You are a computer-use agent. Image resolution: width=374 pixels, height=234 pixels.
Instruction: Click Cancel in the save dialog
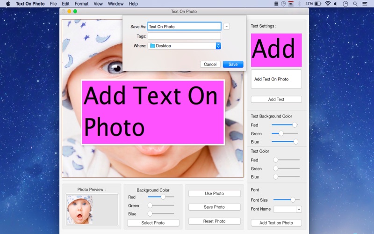(x=210, y=64)
